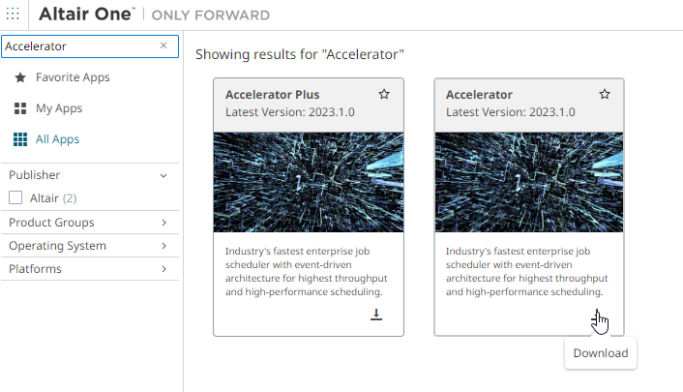The image size is (683, 392).
Task: Click the Altair One logo link
Action: tap(85, 15)
